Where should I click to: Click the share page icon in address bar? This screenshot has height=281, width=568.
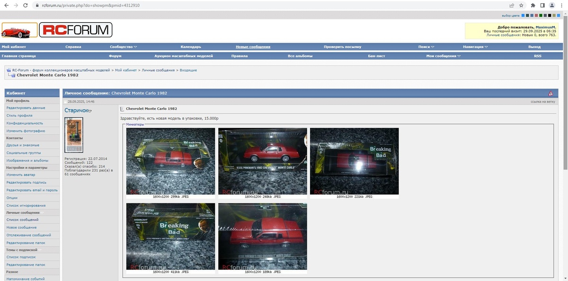tap(512, 5)
